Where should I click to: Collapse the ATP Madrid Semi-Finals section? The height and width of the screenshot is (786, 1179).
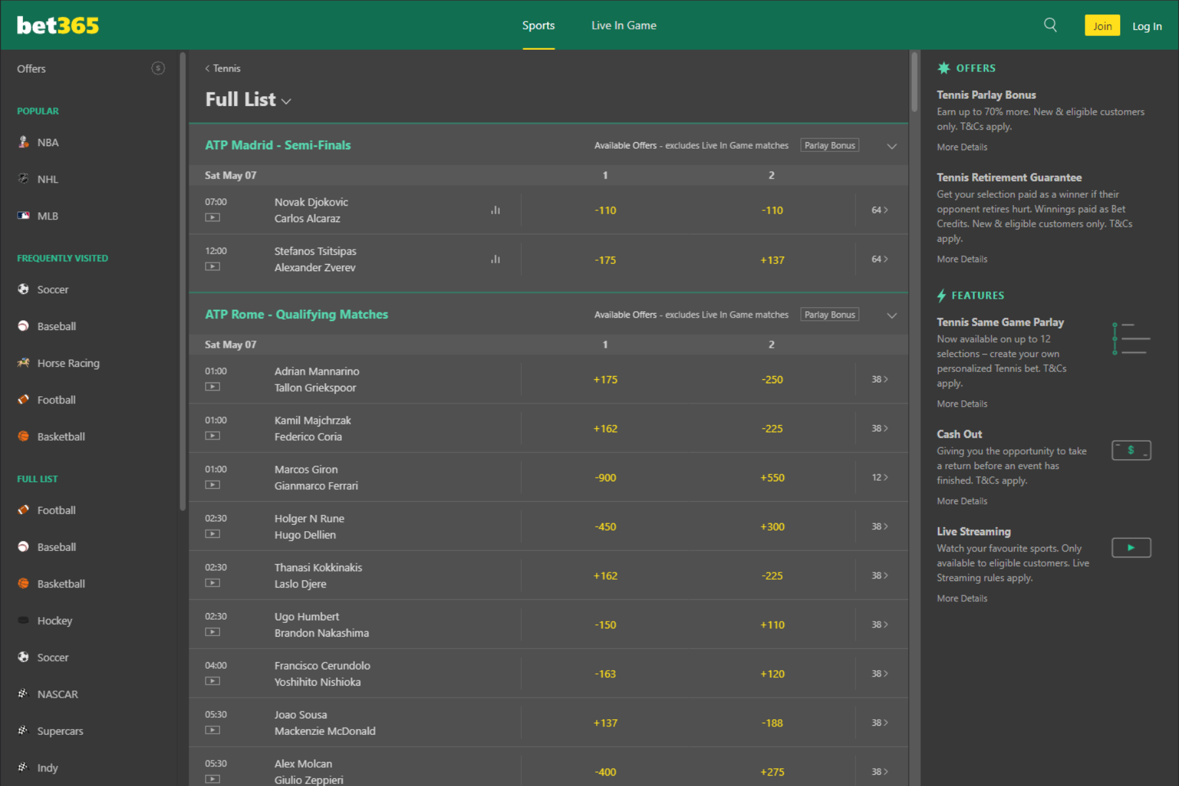pos(891,146)
